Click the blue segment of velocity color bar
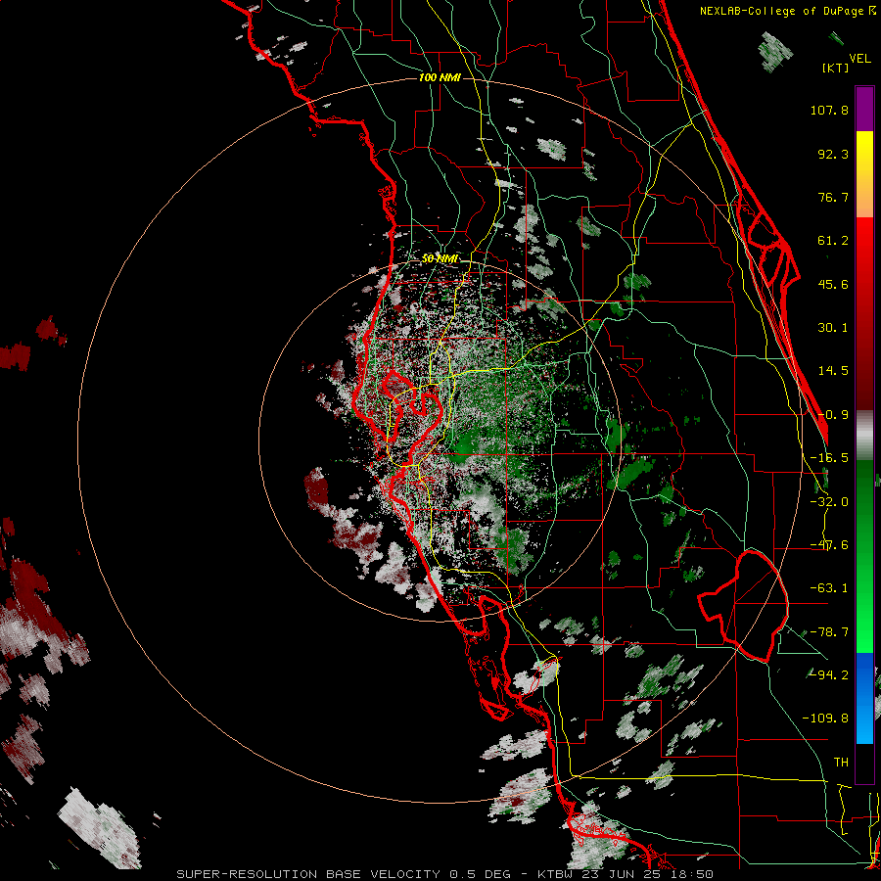Screen dimensions: 881x881 (x=864, y=698)
